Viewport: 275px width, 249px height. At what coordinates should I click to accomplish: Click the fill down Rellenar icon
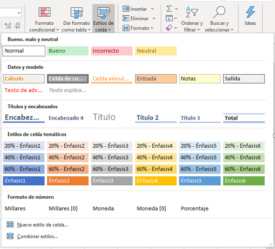click(x=169, y=18)
